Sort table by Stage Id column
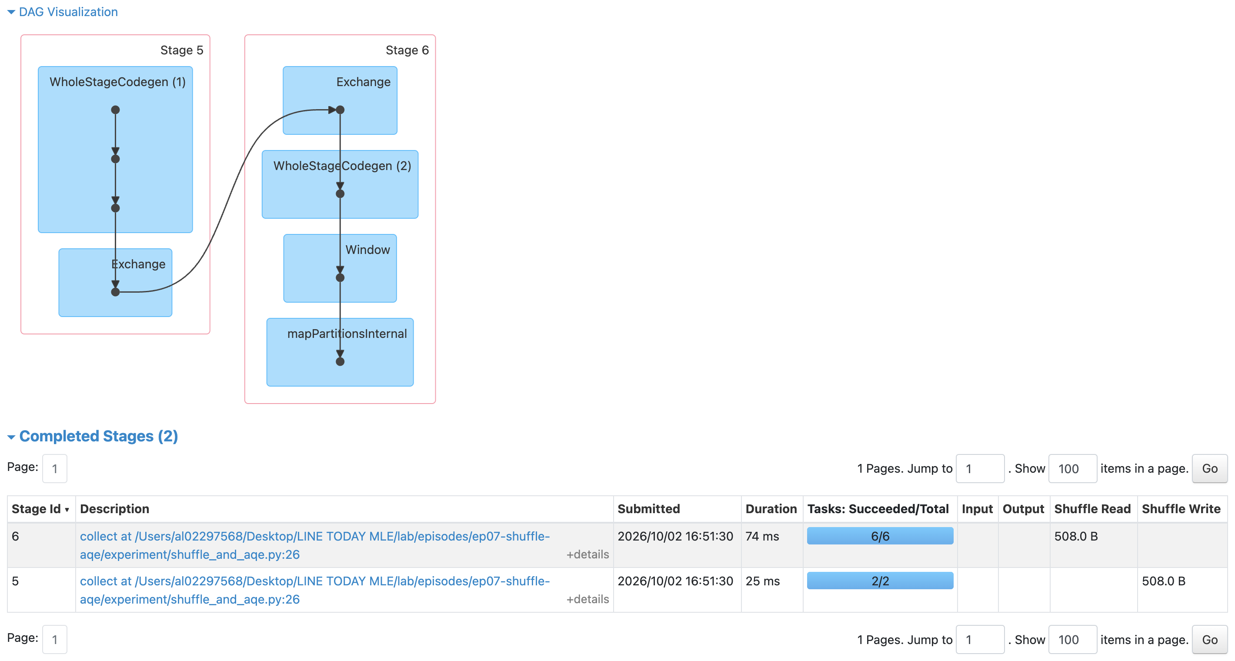 pyautogui.click(x=41, y=509)
